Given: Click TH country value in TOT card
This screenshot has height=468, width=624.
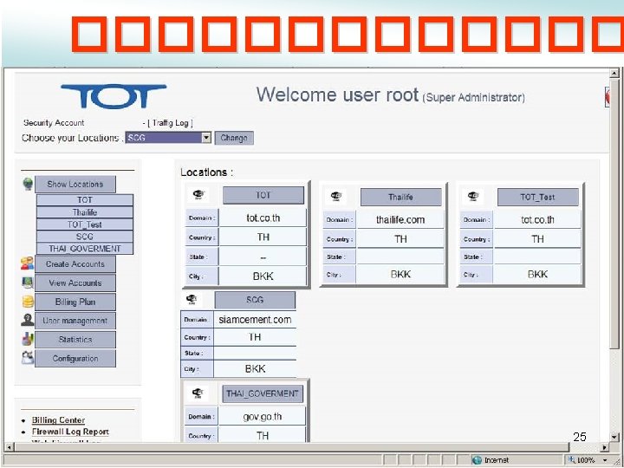Looking at the screenshot, I should pyautogui.click(x=263, y=237).
